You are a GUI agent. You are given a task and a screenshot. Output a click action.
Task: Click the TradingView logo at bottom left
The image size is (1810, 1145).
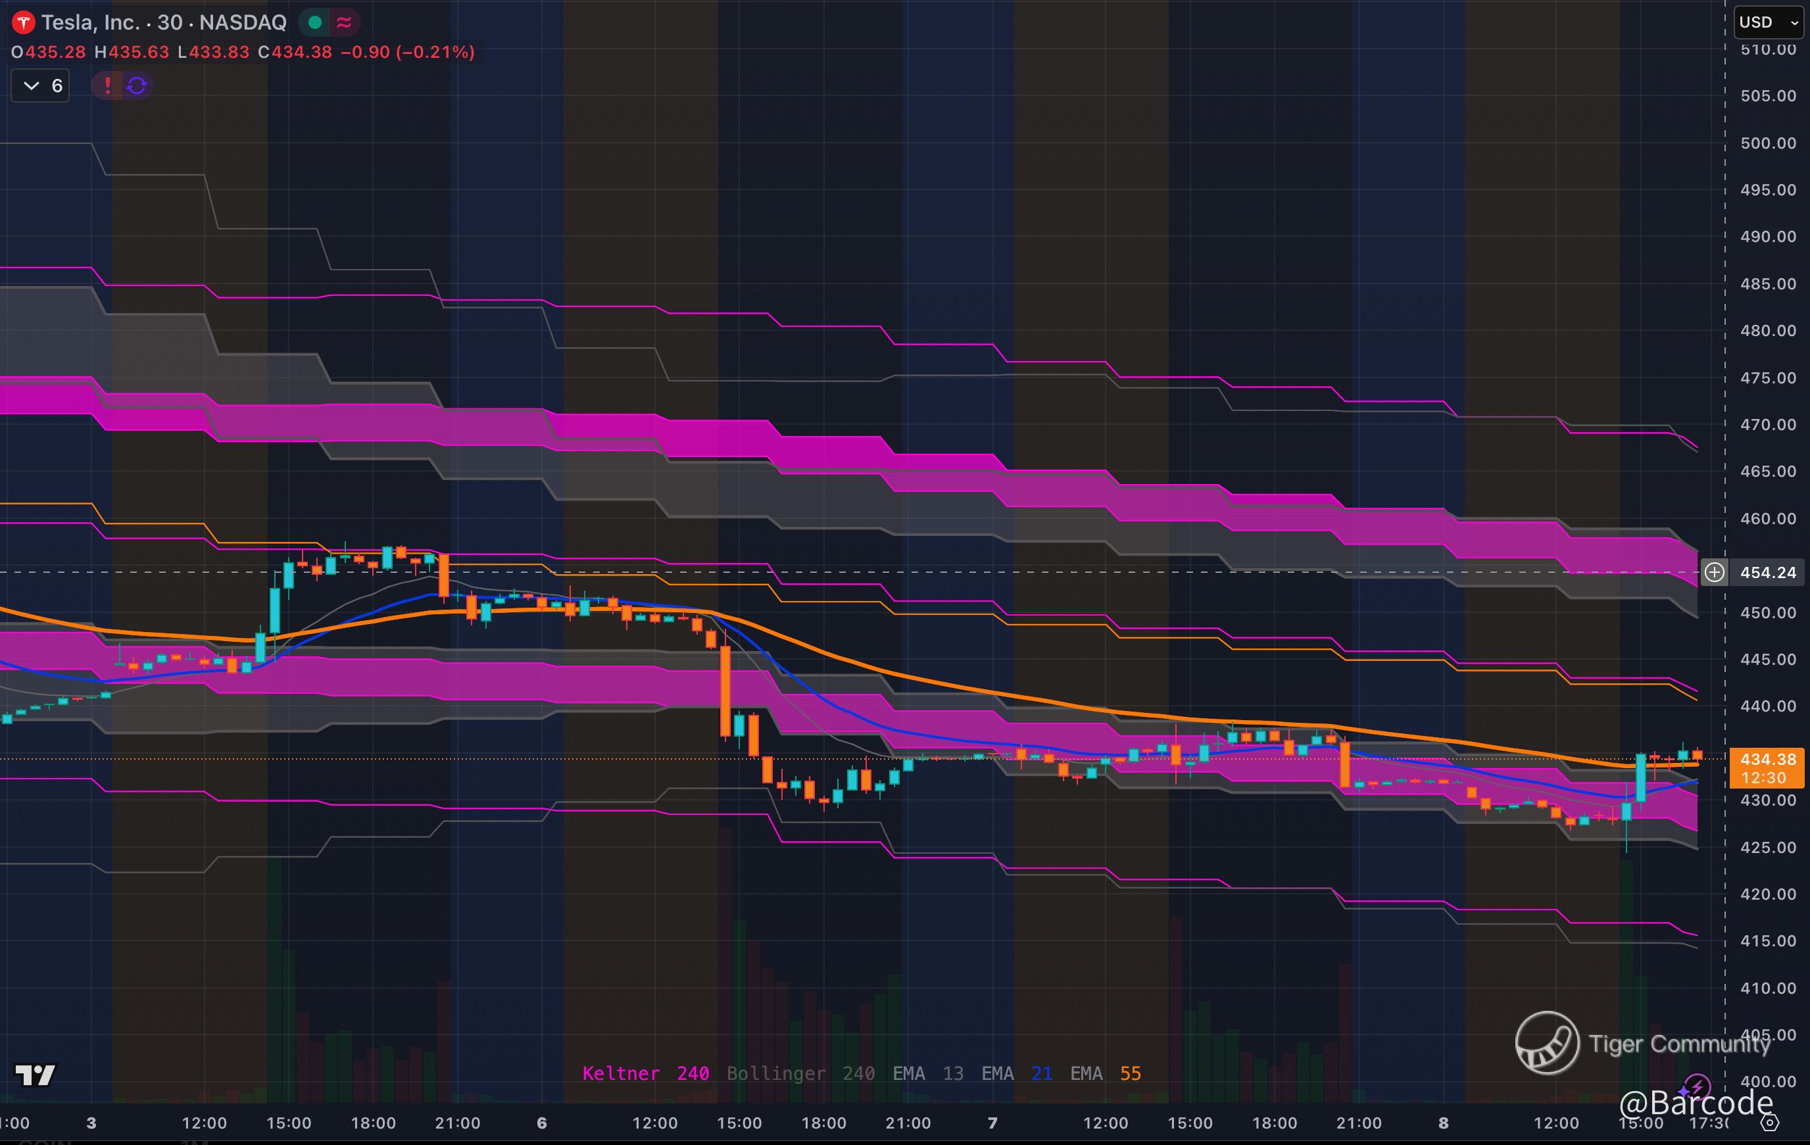pyautogui.click(x=35, y=1075)
